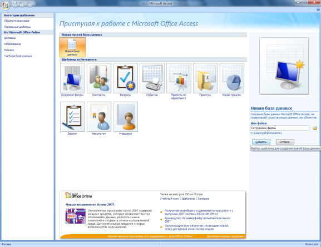Viewport: 321px width, 247px height.
Task: Click the Новые возможности Access 2007 heading
Action: [90, 204]
